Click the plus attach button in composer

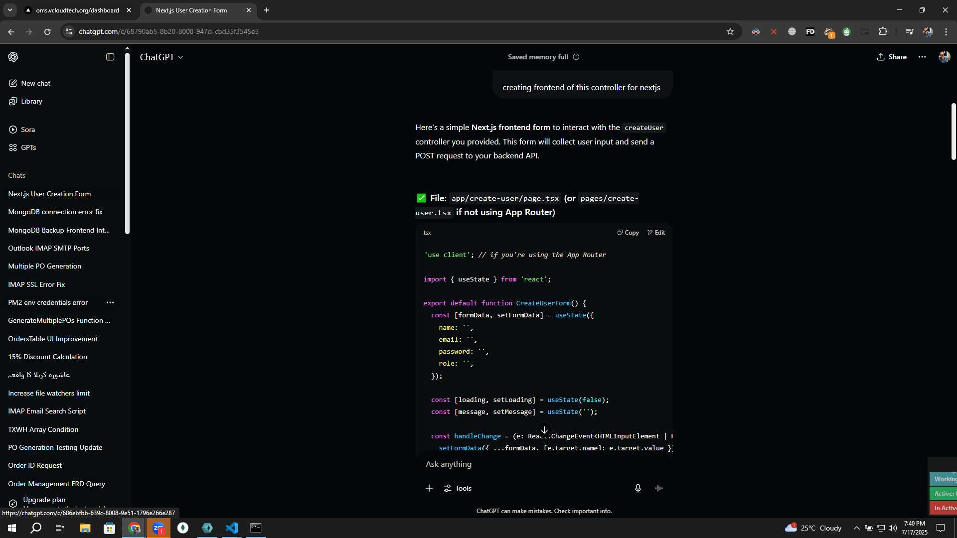(429, 488)
